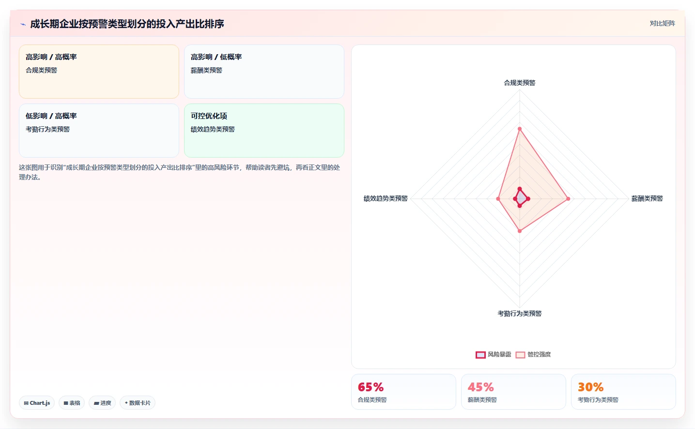Open the 高影响 / 低概率 matrix card

(x=264, y=72)
